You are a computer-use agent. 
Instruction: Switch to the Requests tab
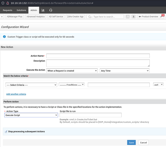click(x=7, y=10)
